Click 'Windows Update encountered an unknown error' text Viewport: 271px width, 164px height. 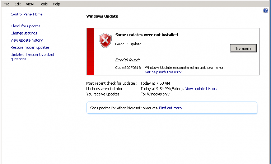185,67
